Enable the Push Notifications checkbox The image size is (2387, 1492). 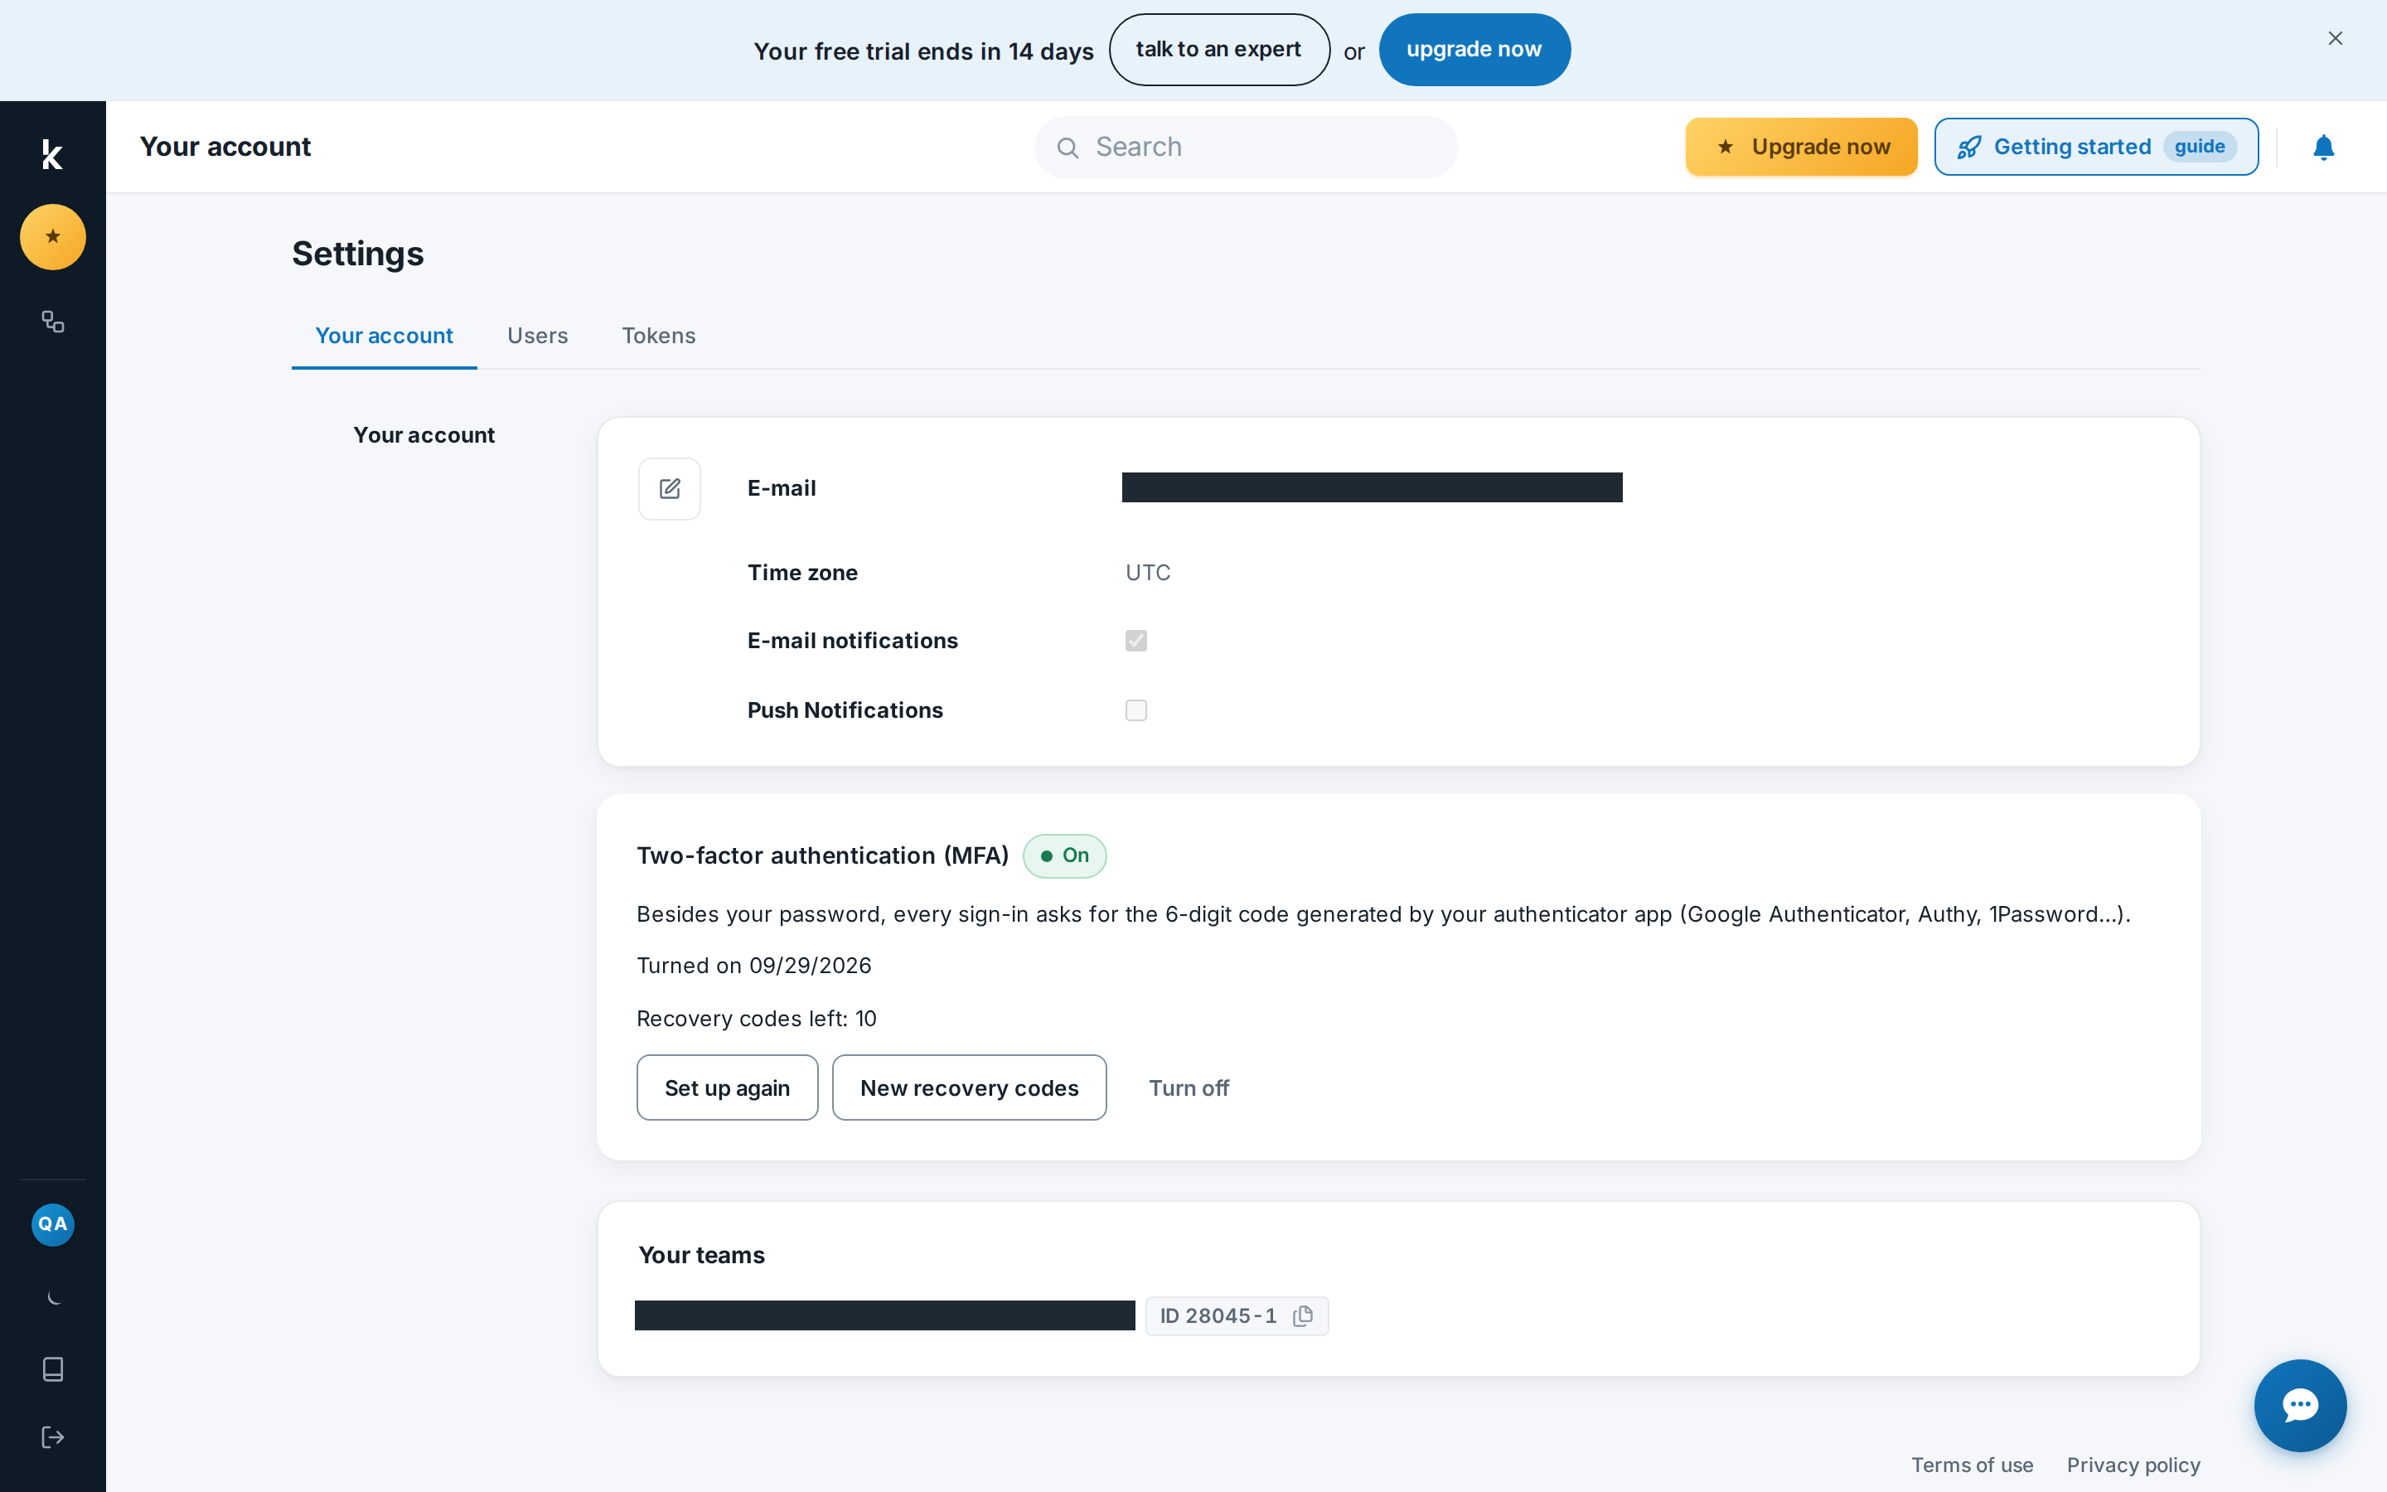[x=1136, y=710]
